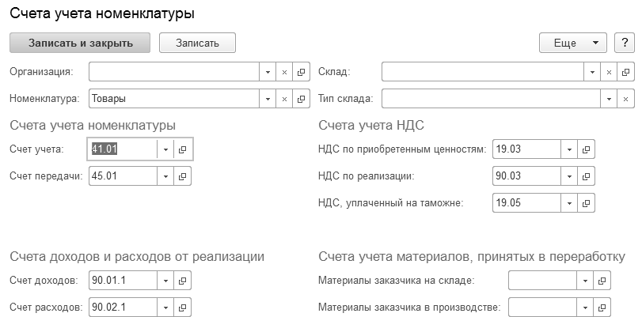Open the Еще menu
The height and width of the screenshot is (317, 642).
[572, 43]
